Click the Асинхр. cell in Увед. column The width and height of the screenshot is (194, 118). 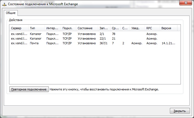tap(137, 43)
